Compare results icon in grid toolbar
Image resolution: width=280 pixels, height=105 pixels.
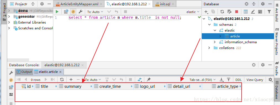pyautogui.click(x=140, y=80)
